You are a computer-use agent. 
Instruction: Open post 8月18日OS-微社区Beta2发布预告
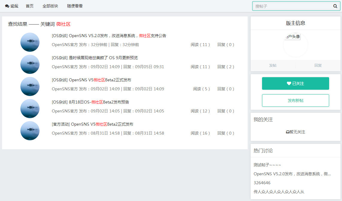(x=90, y=102)
